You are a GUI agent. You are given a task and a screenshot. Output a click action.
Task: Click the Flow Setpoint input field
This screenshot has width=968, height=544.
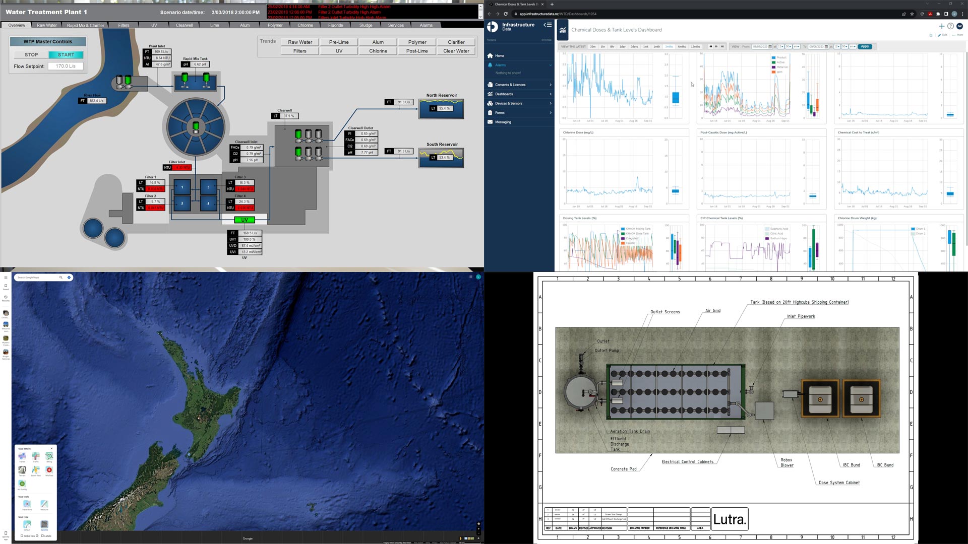click(66, 66)
